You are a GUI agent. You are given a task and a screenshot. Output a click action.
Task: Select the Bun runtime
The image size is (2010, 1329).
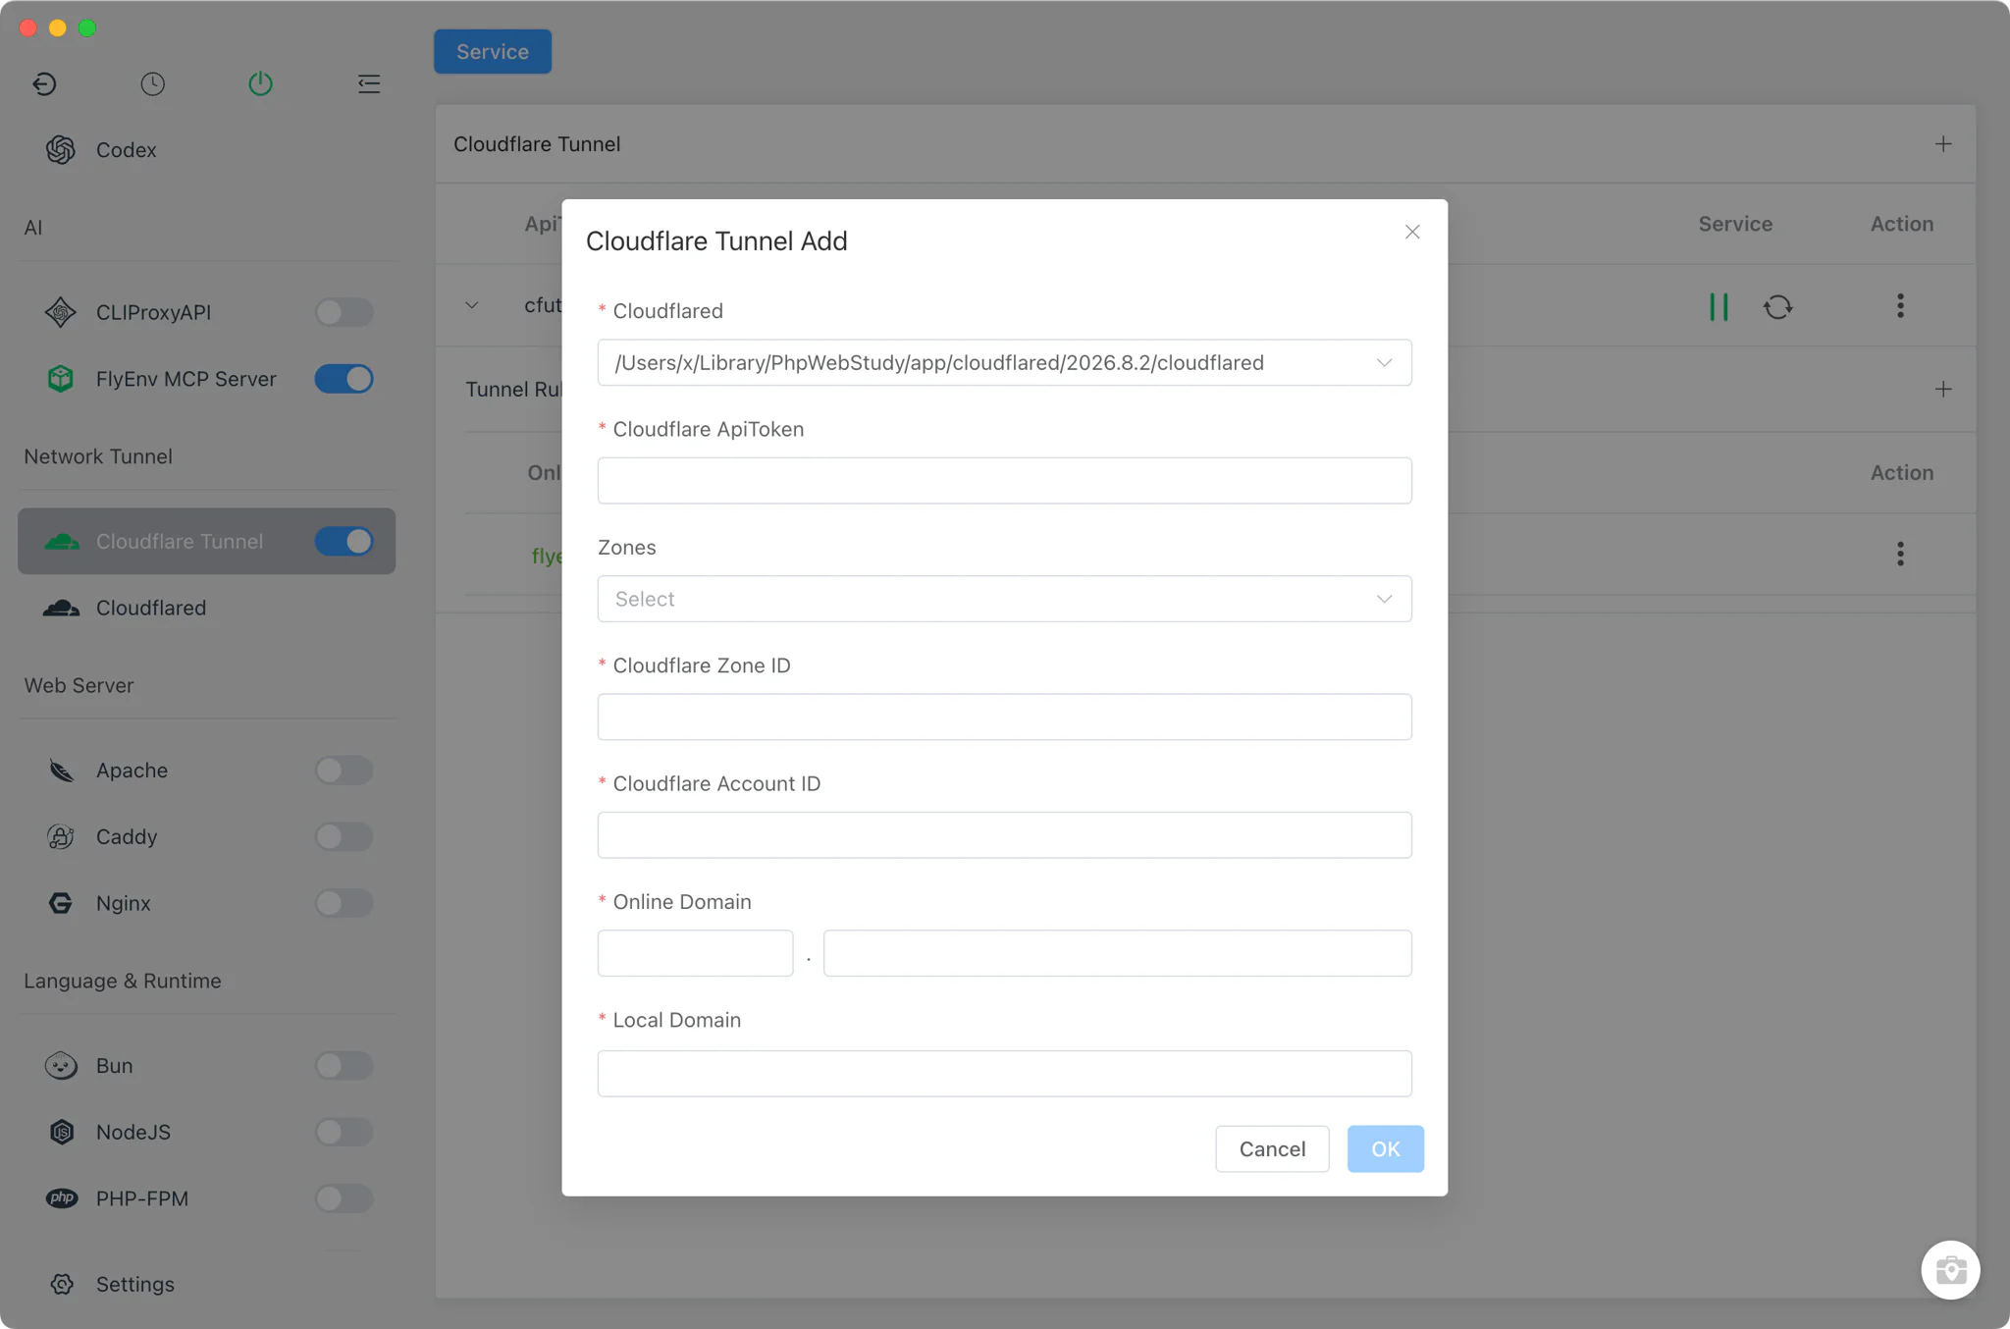coord(114,1065)
